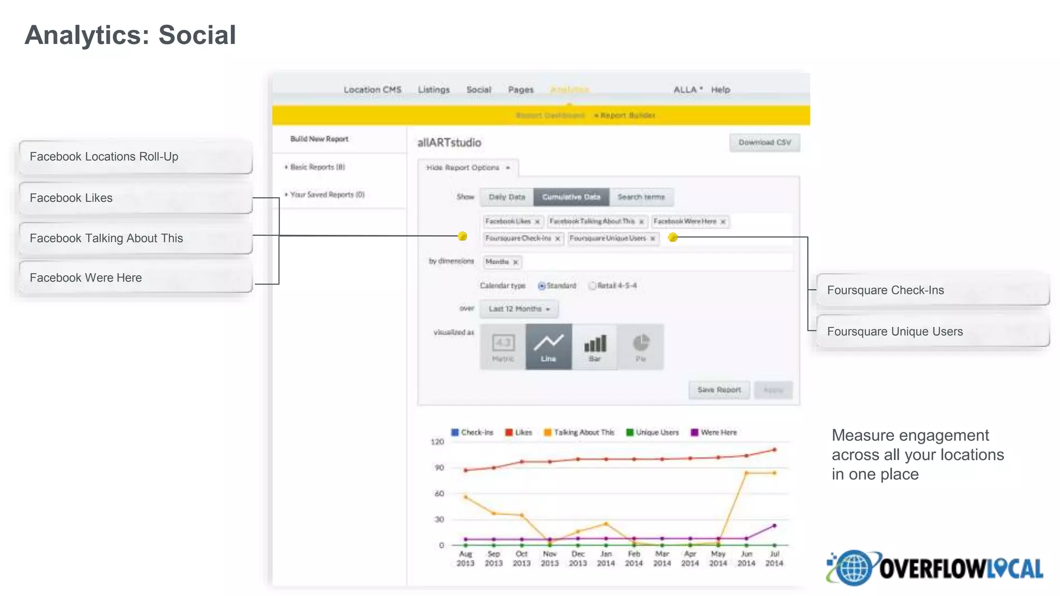Viewport: 1060px width, 596px height.
Task: Choose the Retail 4-5-4 calendar radio
Action: pos(592,286)
